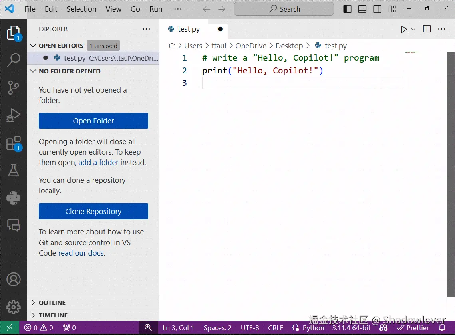Open the Accounts menu
The height and width of the screenshot is (335, 455).
coord(13,279)
